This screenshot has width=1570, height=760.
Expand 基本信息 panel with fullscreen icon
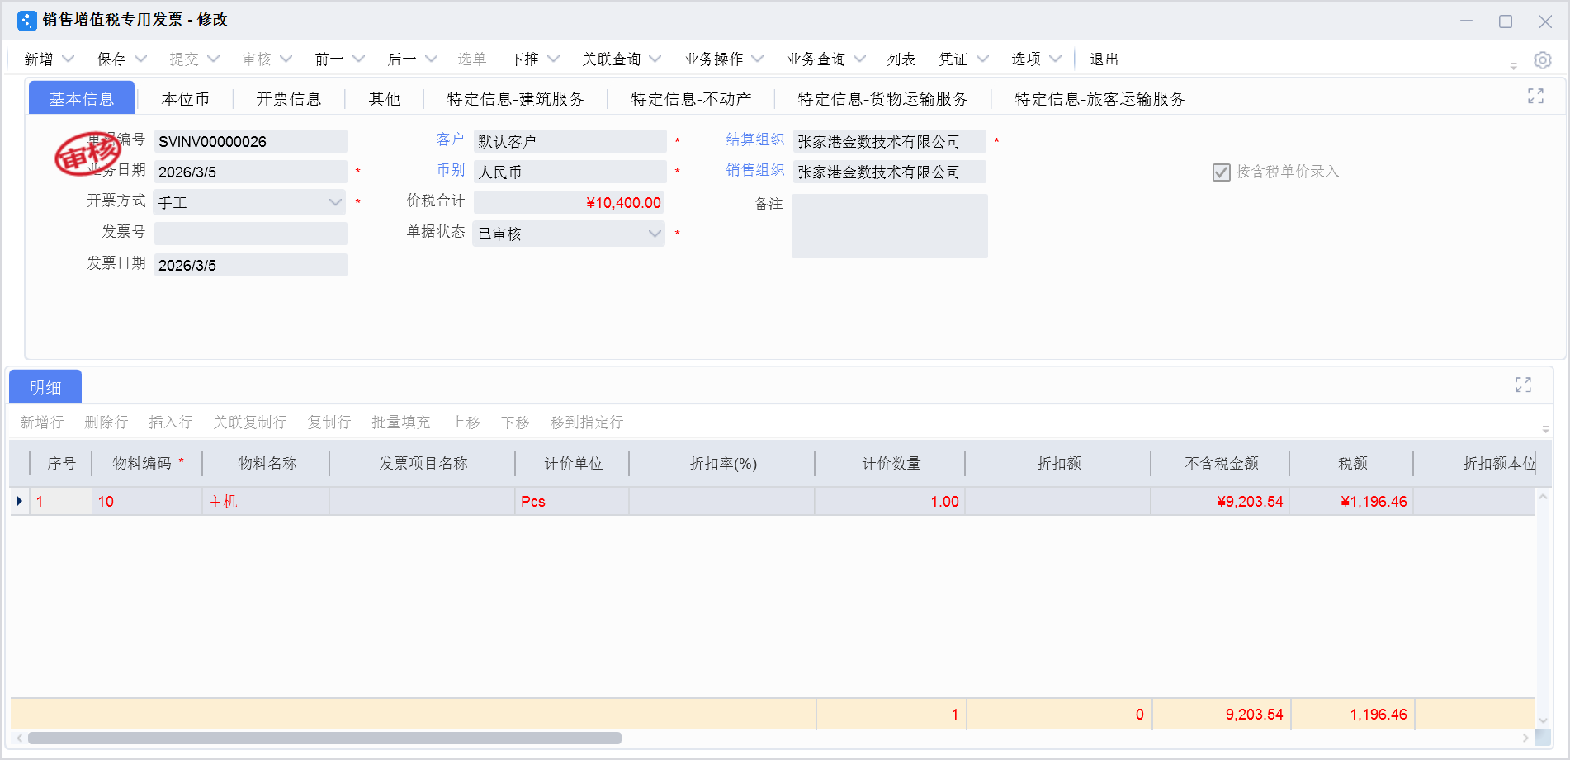coord(1535,96)
